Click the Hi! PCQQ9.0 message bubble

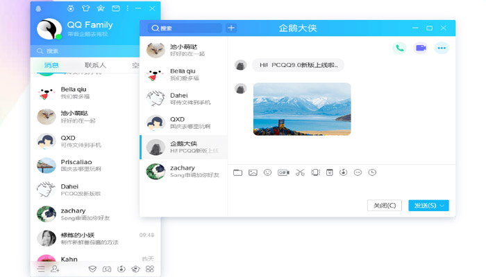[x=298, y=65]
